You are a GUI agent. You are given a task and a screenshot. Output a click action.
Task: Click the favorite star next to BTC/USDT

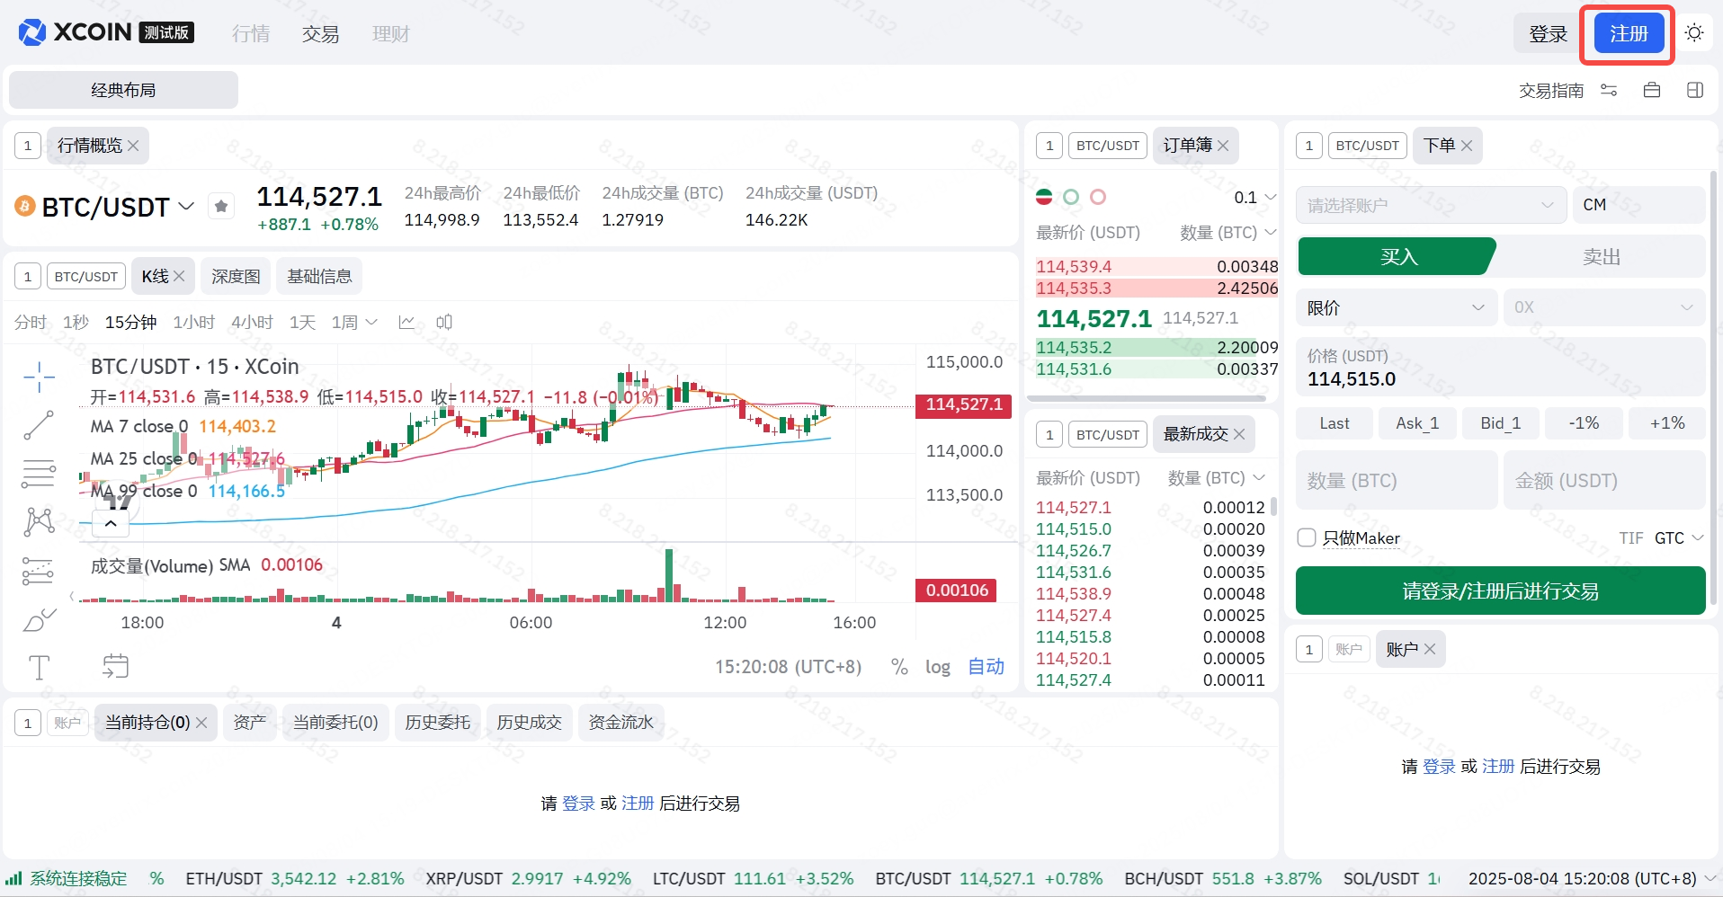[221, 207]
